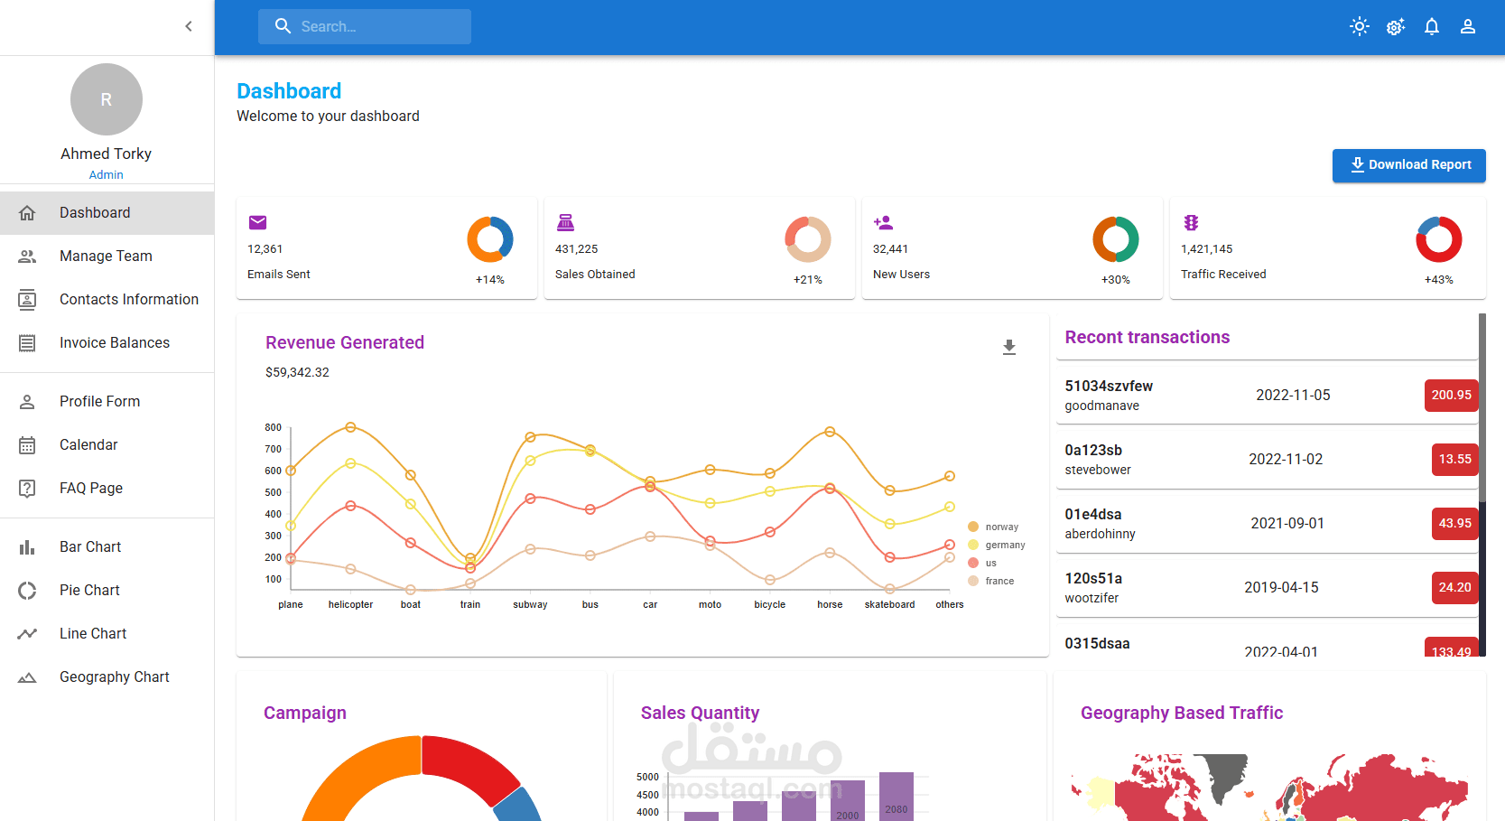Click the Manage Team people icon
1505x821 pixels.
click(x=27, y=256)
